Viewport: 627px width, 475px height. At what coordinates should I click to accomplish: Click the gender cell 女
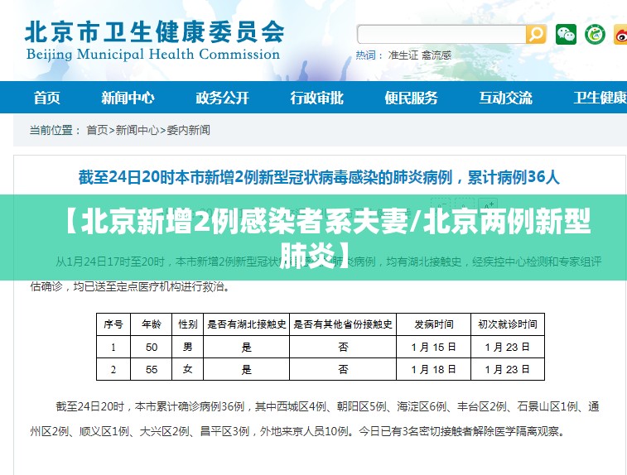point(187,370)
